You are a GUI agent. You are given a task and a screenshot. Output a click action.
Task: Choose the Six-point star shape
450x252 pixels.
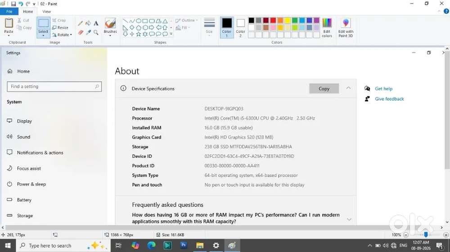pos(145,34)
